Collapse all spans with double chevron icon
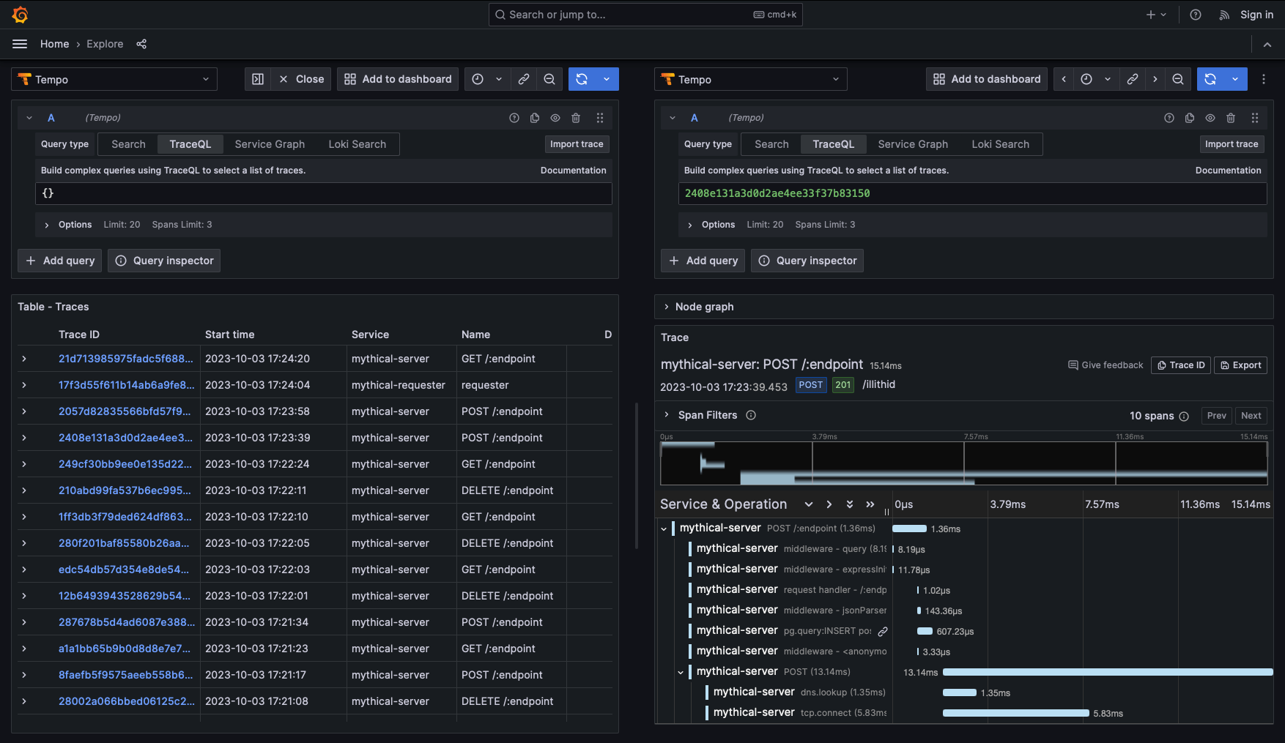1285x743 pixels. (870, 504)
